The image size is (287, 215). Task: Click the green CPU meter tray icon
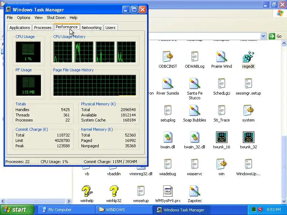point(254,210)
